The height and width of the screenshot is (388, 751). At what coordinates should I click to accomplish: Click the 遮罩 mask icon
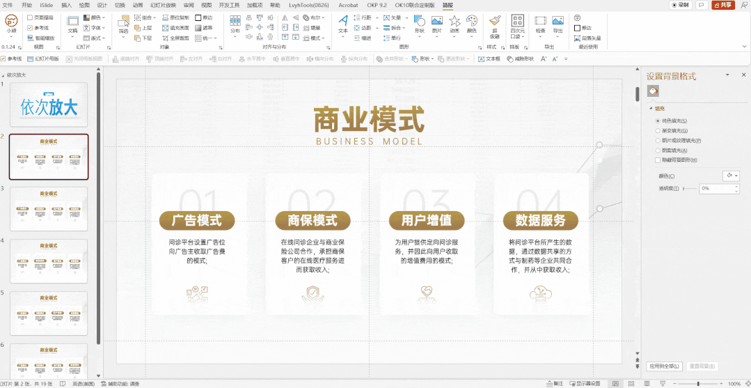click(x=198, y=28)
